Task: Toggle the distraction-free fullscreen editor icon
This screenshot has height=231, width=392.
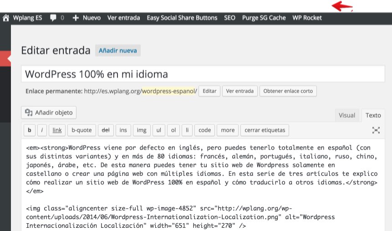Action: pos(376,130)
